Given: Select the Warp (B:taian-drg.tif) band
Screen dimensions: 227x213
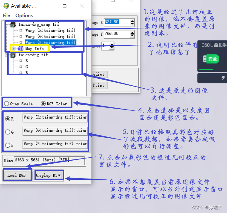Looking at the screenshot, I should (51, 42).
